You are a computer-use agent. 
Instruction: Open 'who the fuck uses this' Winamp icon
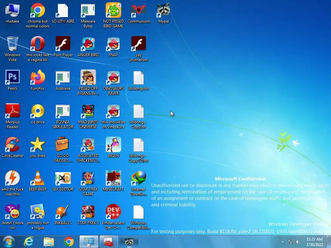pyautogui.click(x=13, y=178)
